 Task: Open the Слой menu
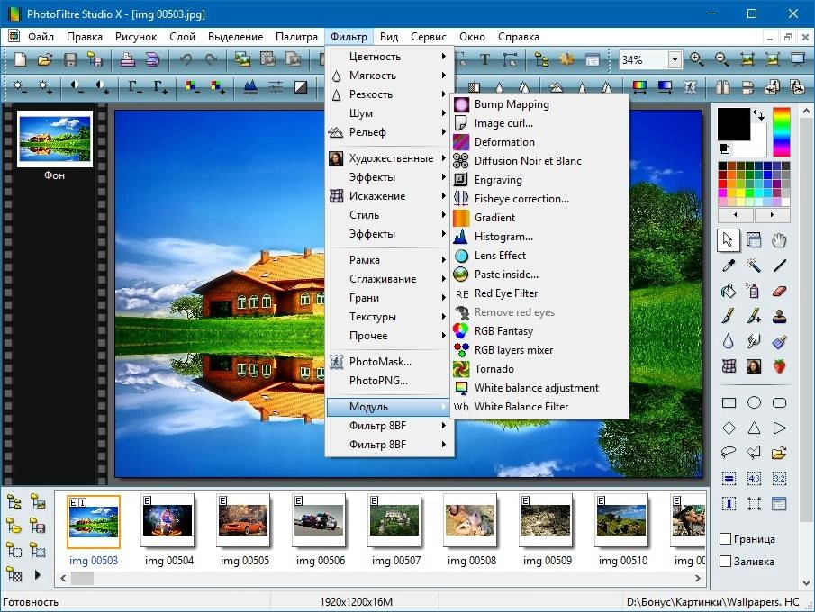183,37
